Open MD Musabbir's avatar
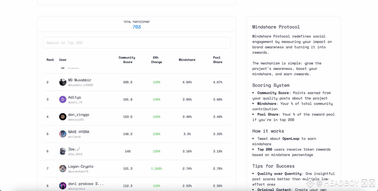Viewport: 378px width, 191px height. 63,82
